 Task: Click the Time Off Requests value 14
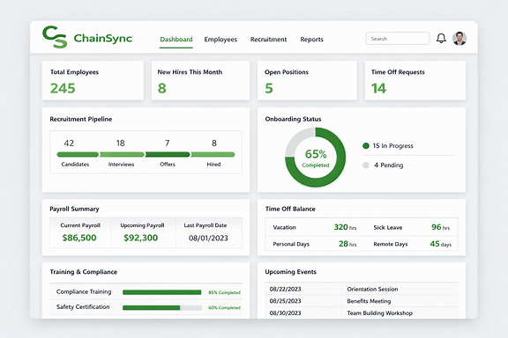(x=378, y=88)
